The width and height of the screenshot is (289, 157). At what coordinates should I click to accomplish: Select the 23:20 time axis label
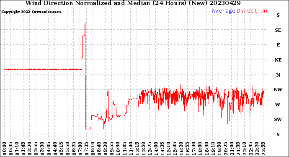click(257, 149)
